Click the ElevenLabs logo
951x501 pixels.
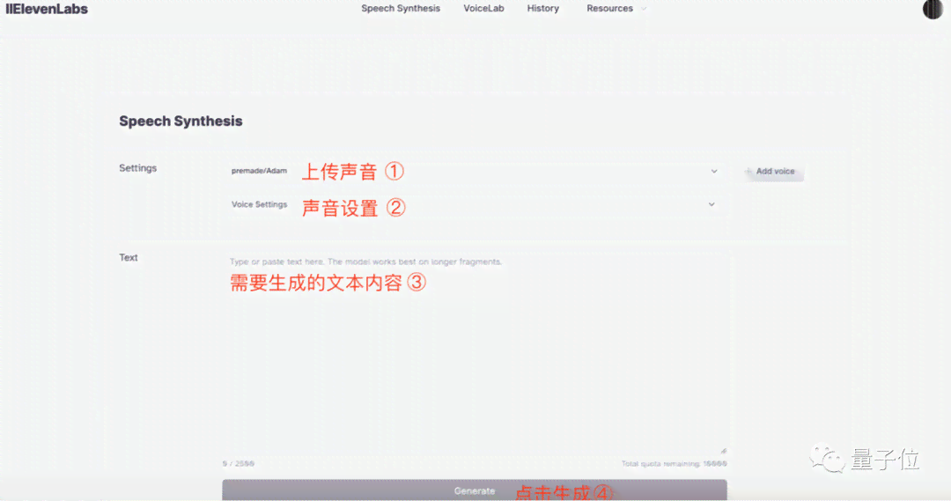(47, 9)
